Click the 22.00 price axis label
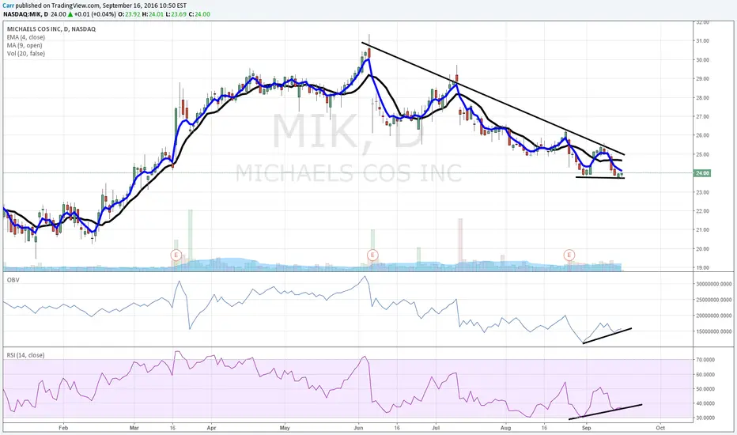This screenshot has width=737, height=435. pos(702,211)
